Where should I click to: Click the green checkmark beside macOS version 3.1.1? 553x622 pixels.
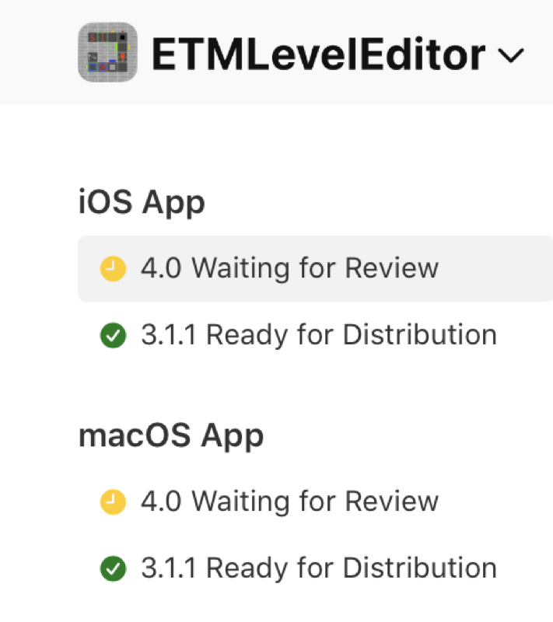point(112,568)
